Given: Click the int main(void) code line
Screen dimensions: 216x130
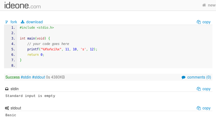Looking at the screenshot, I should coord(35,38).
